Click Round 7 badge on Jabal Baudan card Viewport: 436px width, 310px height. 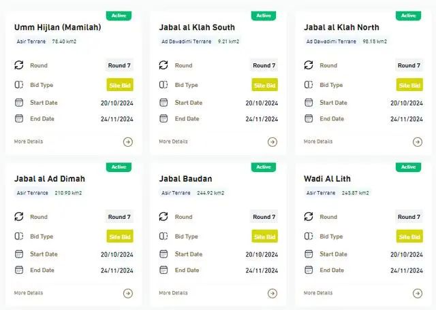point(264,217)
